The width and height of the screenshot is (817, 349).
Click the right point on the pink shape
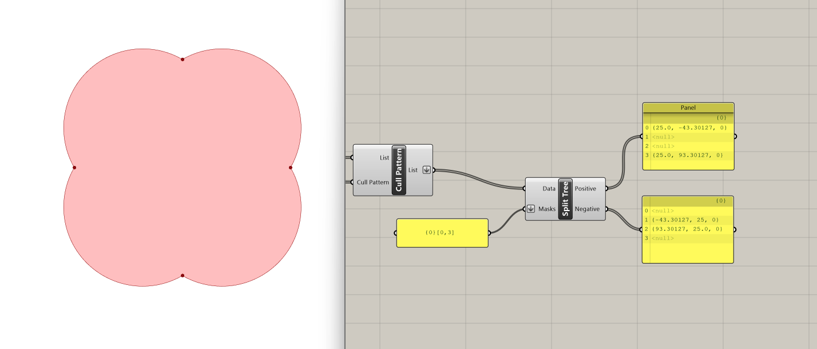(291, 168)
